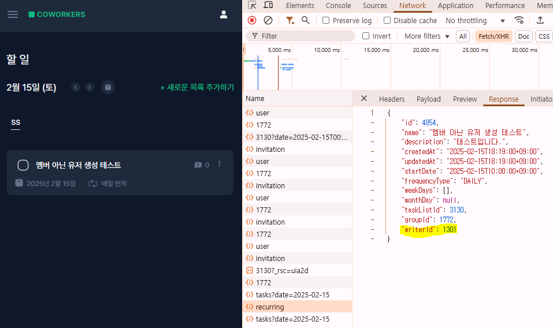The height and width of the screenshot is (328, 553).
Task: Check off the '멤버 아닌 유저 생성 테스트' task
Action: click(x=23, y=165)
